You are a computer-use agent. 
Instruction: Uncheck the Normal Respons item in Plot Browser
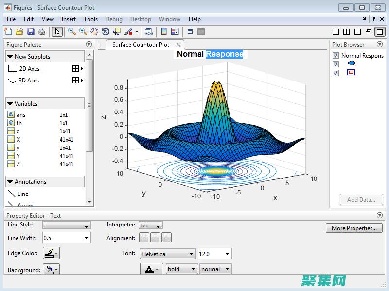336,55
